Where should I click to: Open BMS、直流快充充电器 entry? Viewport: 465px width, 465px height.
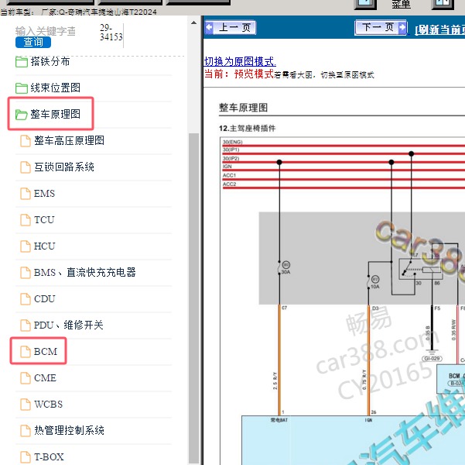coord(84,272)
